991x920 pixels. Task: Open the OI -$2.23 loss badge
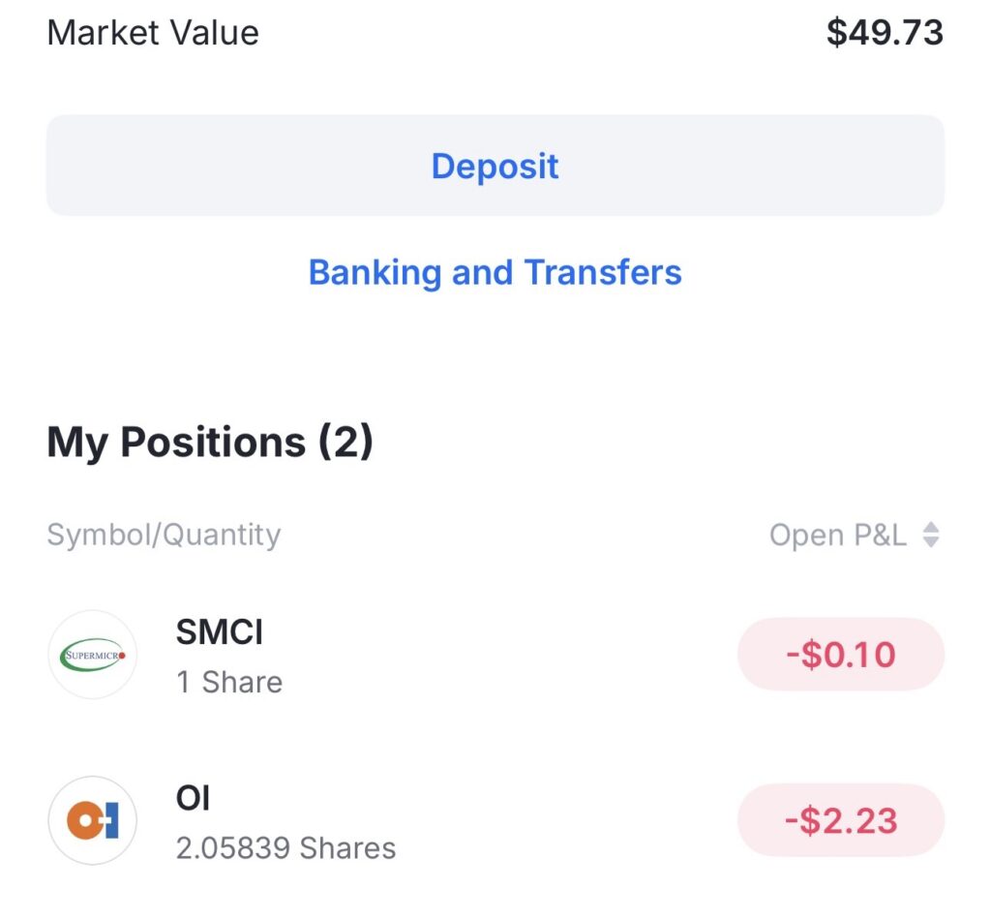(840, 820)
